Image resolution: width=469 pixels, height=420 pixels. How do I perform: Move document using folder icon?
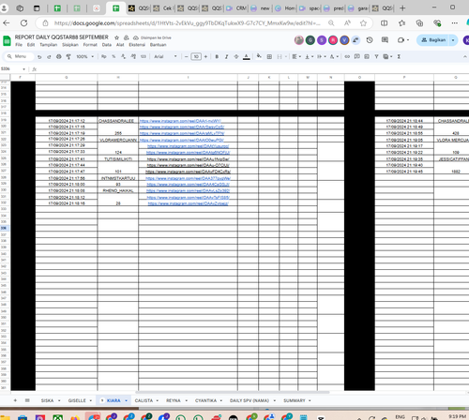126,37
